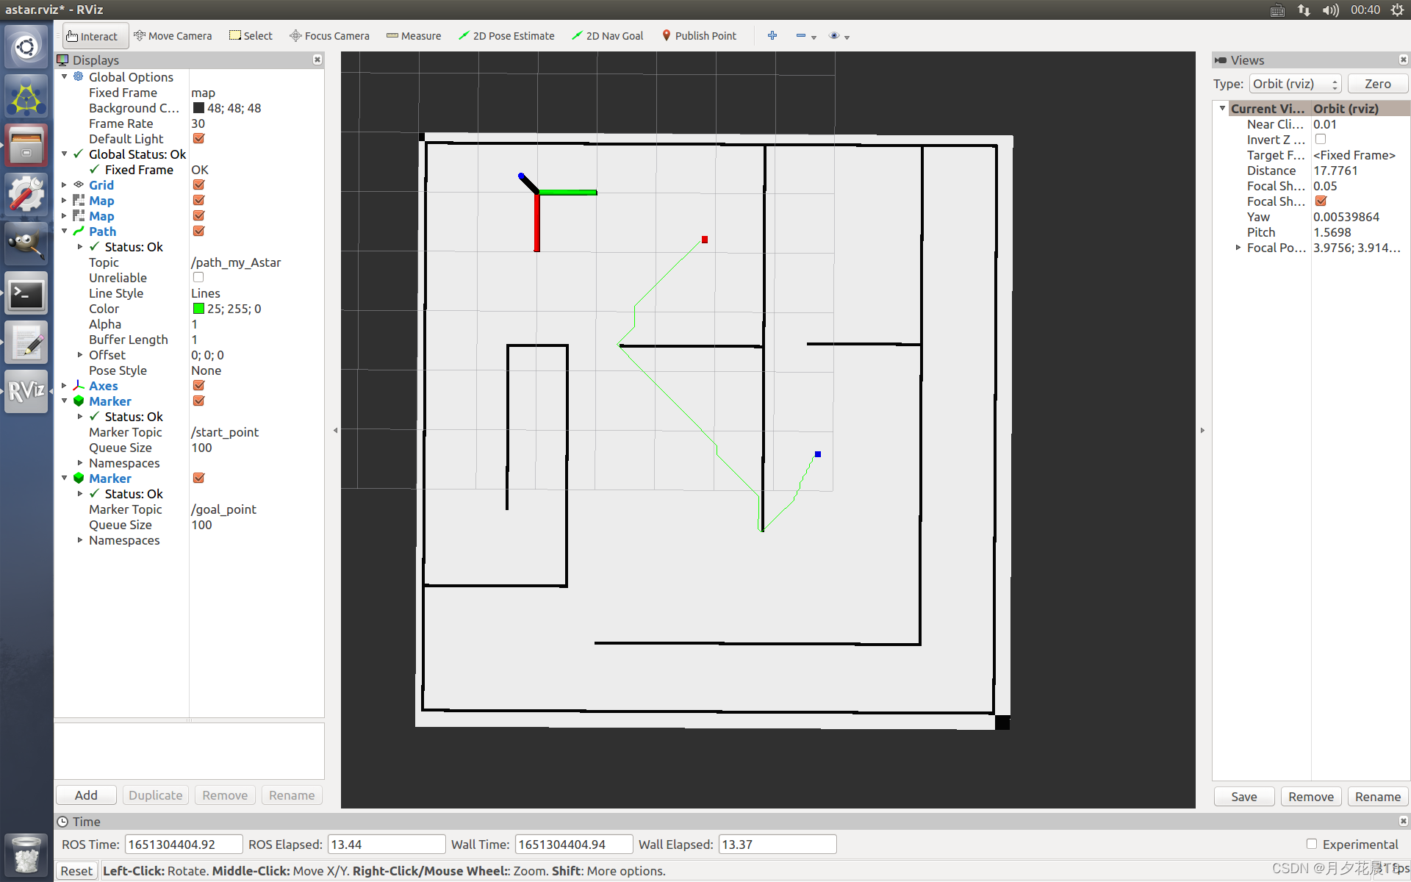1411x882 pixels.
Task: Click the blue plus add-tool icon
Action: point(772,35)
